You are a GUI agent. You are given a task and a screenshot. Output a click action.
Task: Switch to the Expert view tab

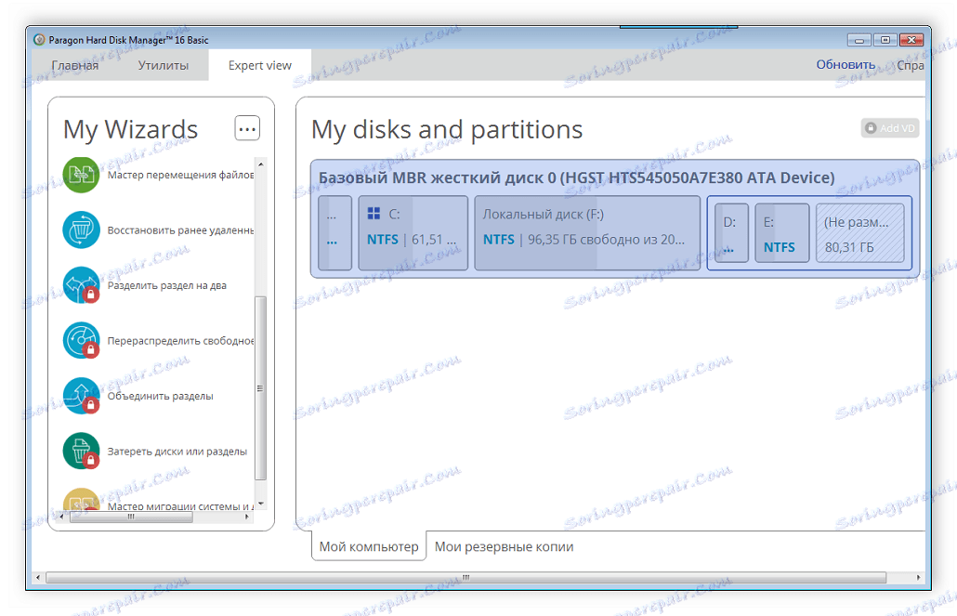[x=259, y=65]
